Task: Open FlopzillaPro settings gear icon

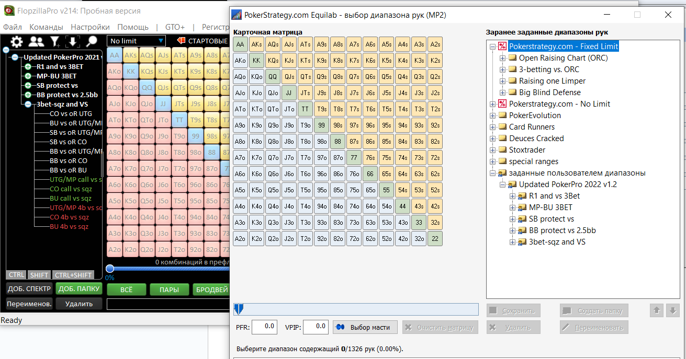Action: 17,42
